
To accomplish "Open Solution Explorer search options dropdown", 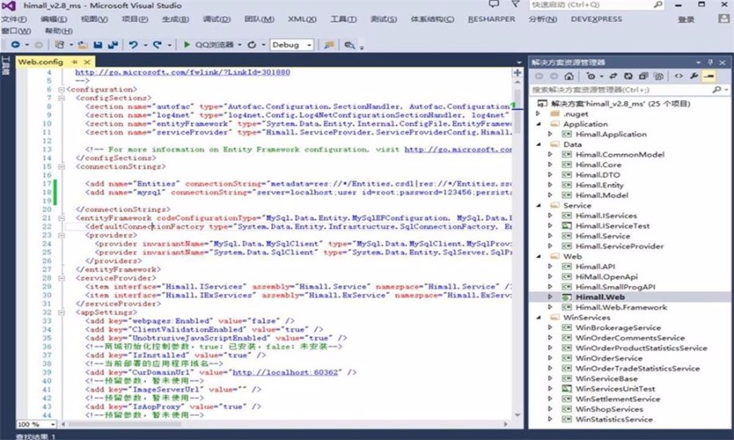I will 726,90.
